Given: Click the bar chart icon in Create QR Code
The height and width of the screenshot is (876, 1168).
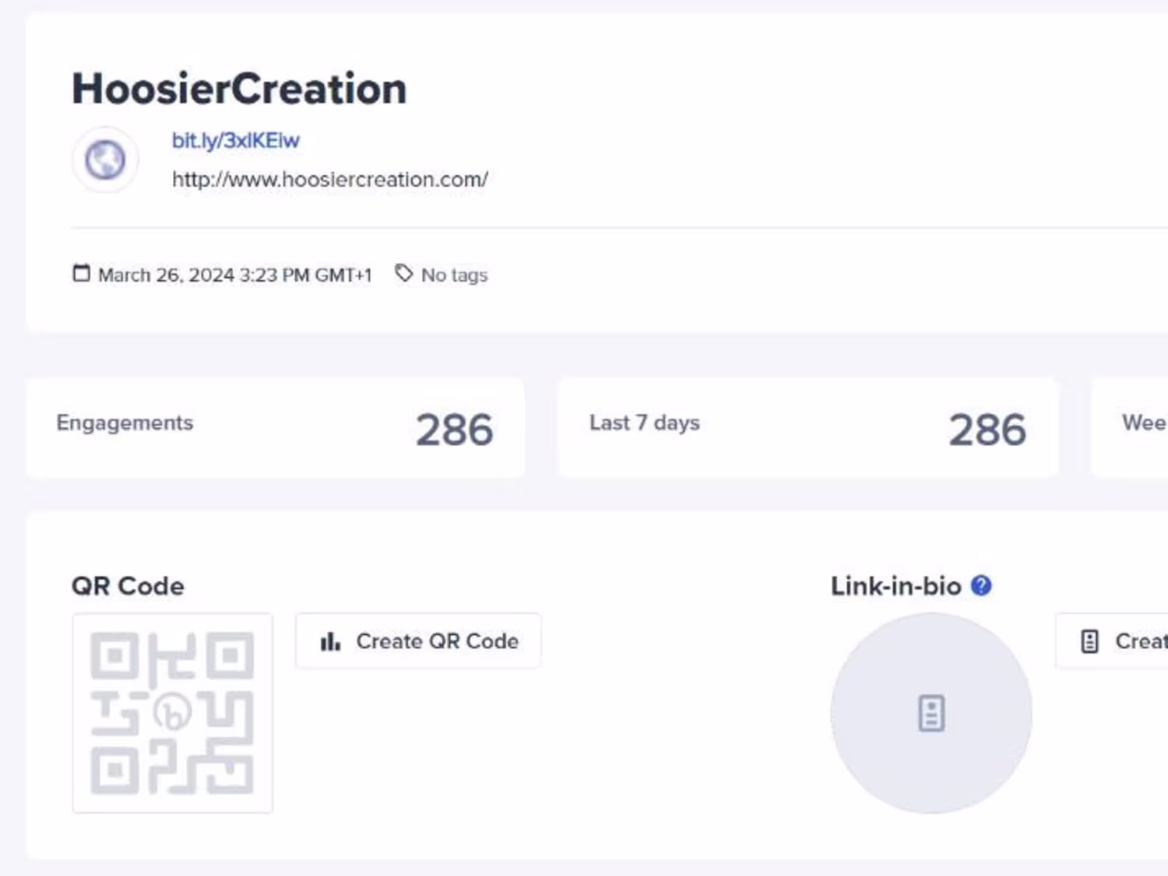Looking at the screenshot, I should (330, 642).
